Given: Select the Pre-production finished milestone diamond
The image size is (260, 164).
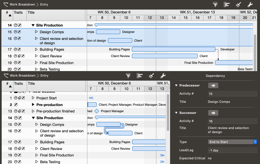Looking at the screenshot, I should tap(97, 111).
